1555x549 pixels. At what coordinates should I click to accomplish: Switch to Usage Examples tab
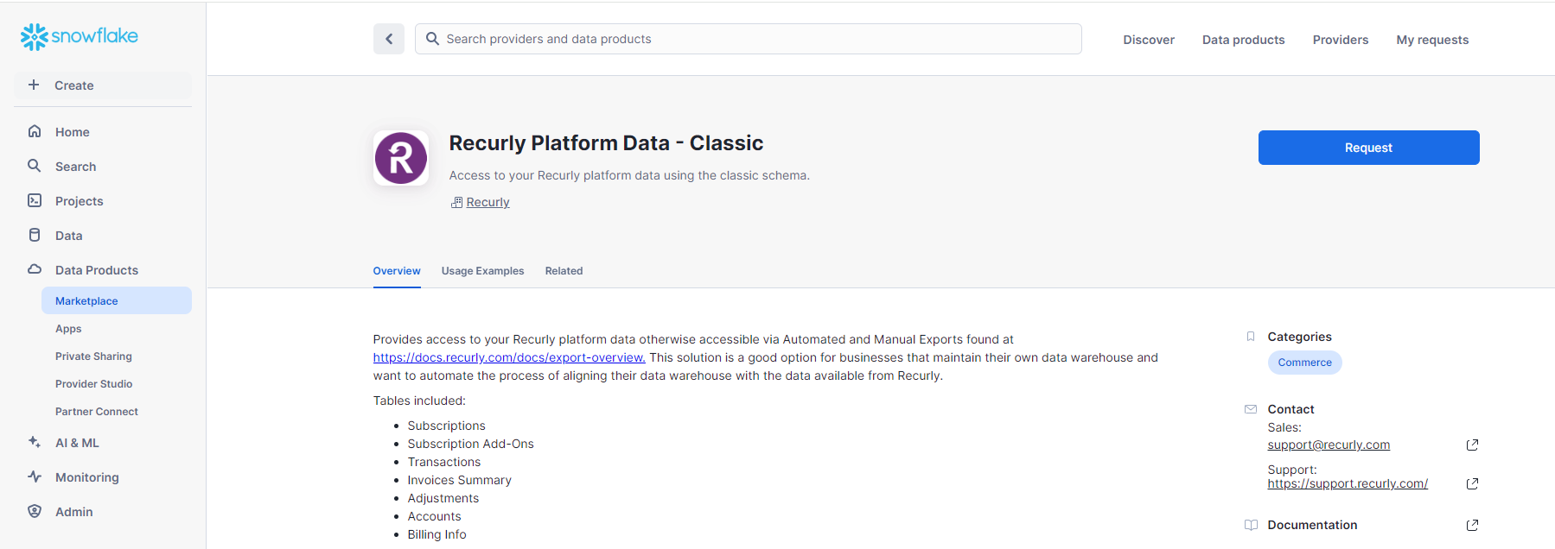[482, 271]
